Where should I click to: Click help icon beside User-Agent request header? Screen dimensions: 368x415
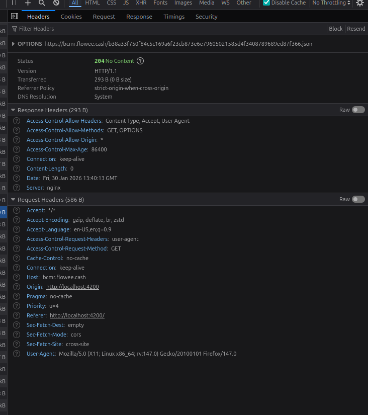(17, 354)
